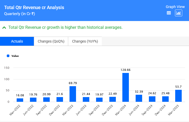This screenshot has width=189, height=122.
Task: Switch to table view icon
Action: (169, 13)
